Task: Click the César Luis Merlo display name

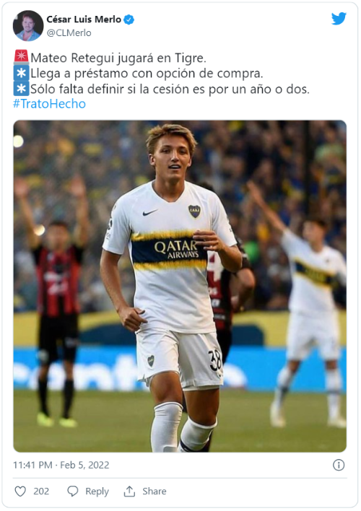Action: 84,19
